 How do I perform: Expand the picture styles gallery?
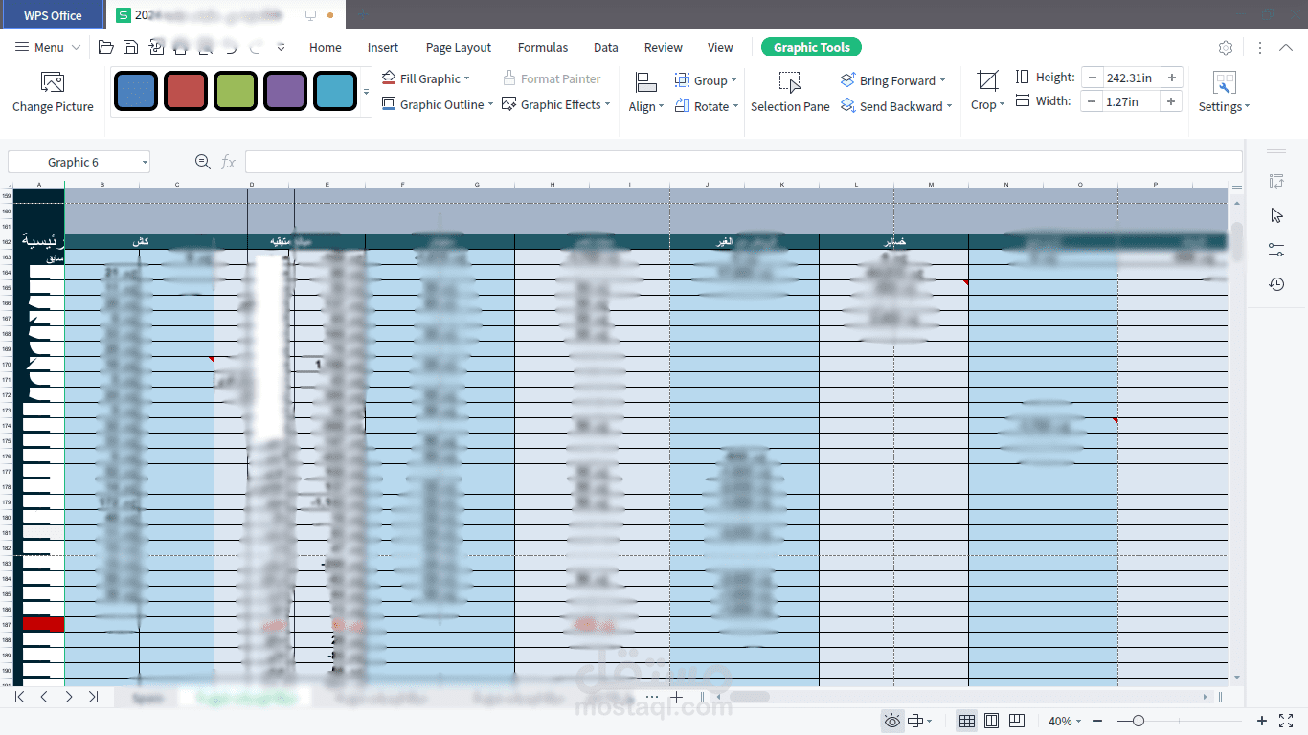(x=366, y=92)
